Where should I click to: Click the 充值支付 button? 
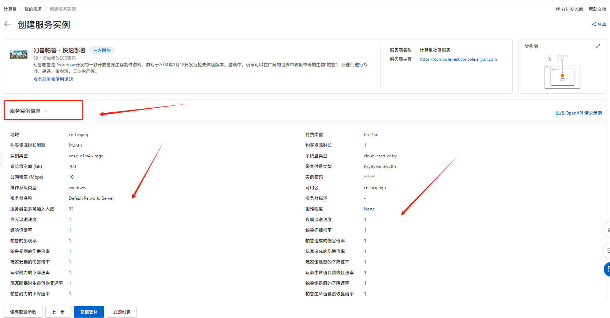(89, 312)
